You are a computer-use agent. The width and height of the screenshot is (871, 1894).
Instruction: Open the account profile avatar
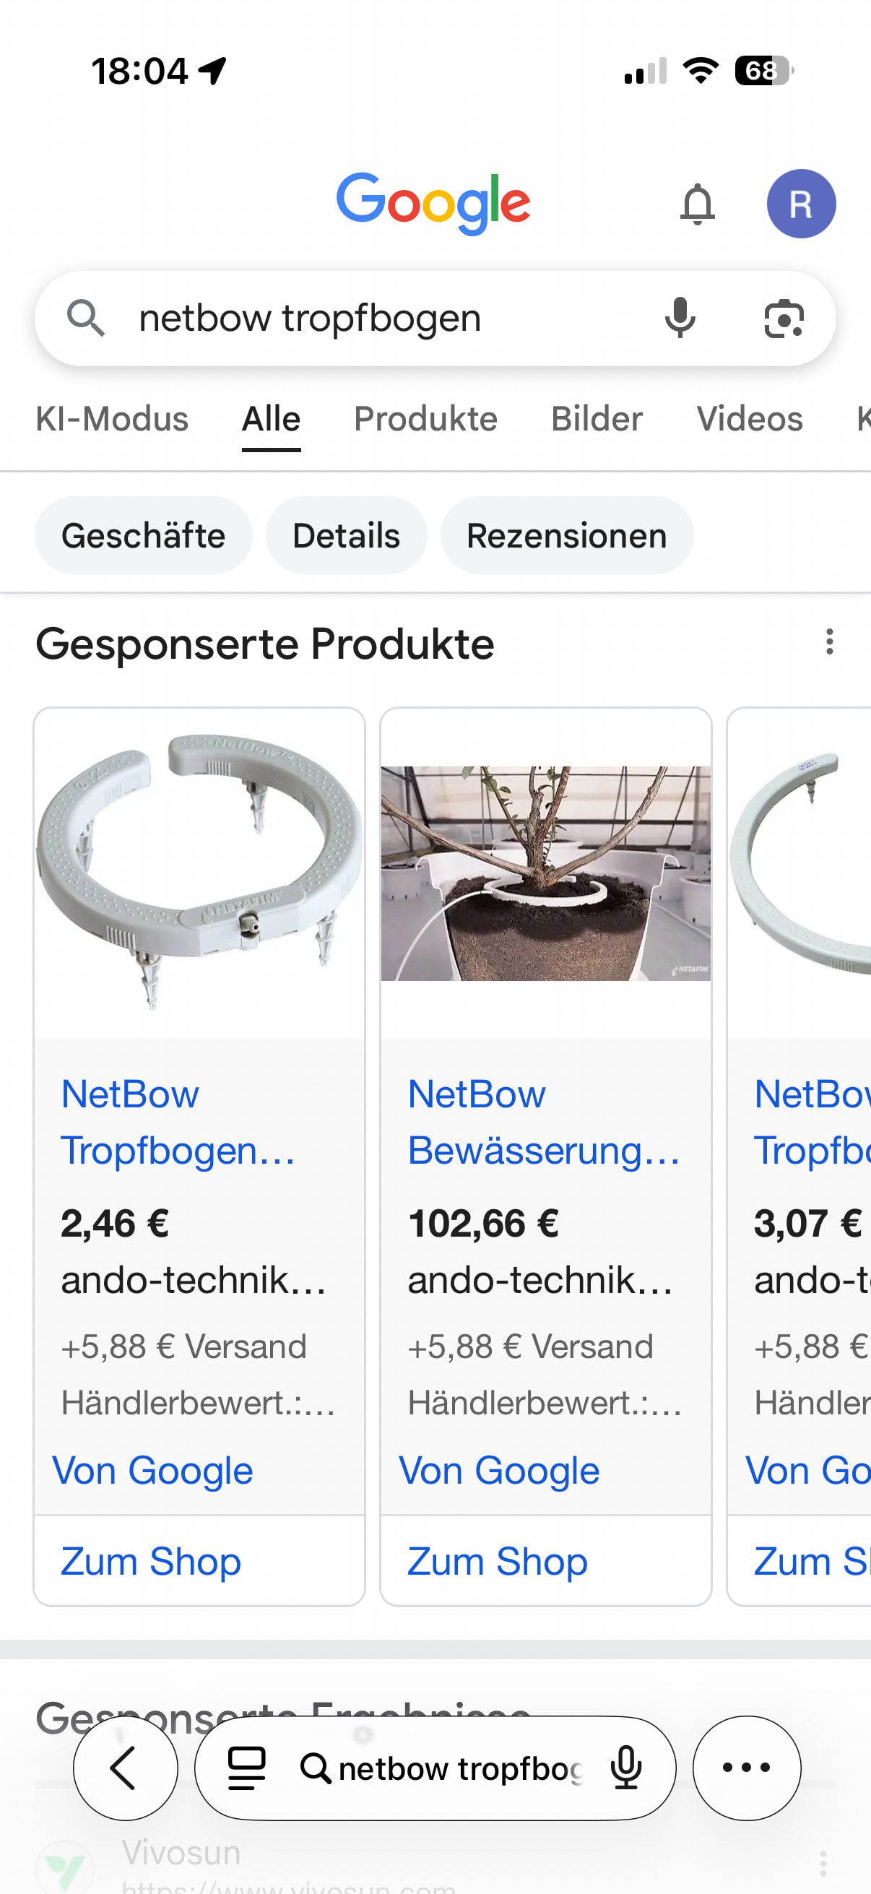[x=800, y=204]
